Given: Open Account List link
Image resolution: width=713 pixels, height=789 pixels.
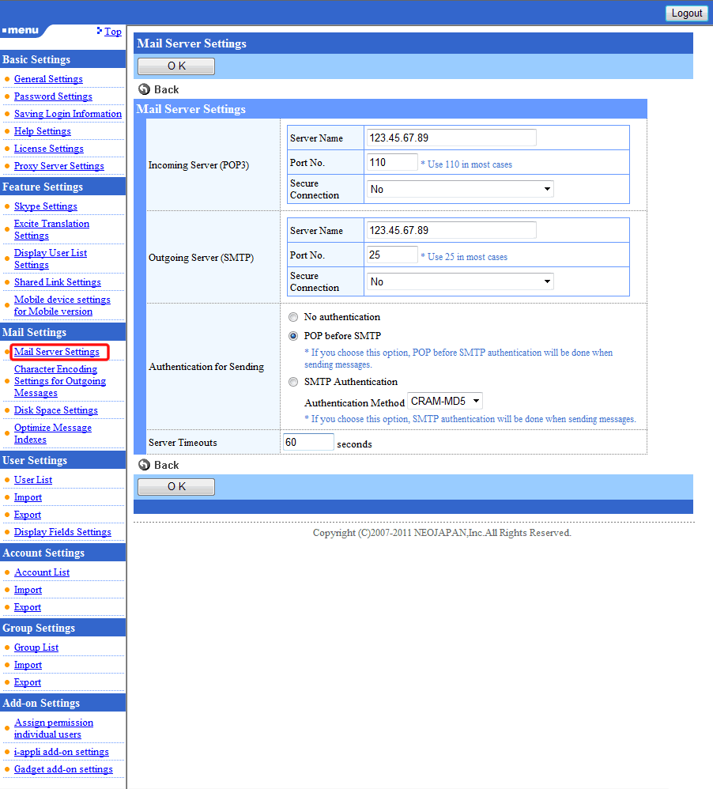Looking at the screenshot, I should pyautogui.click(x=42, y=572).
